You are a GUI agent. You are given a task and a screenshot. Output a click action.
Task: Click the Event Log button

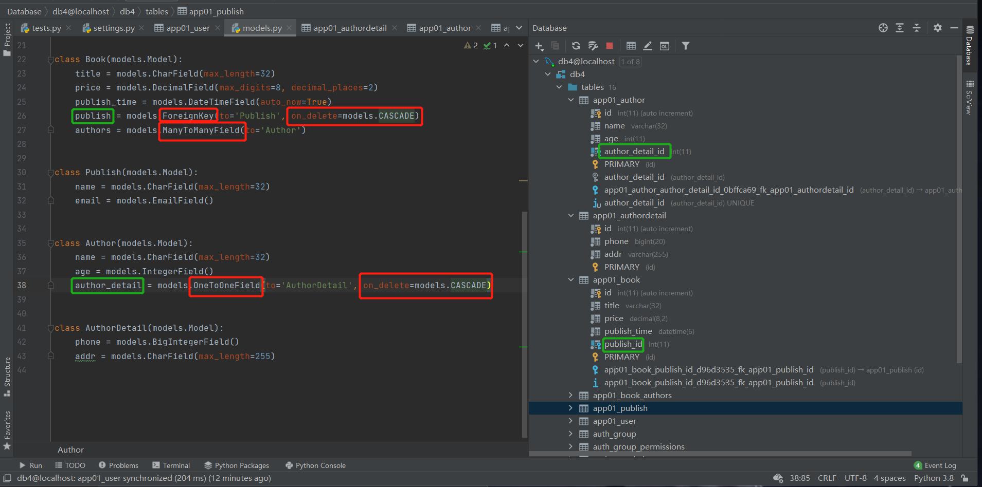pos(939,465)
